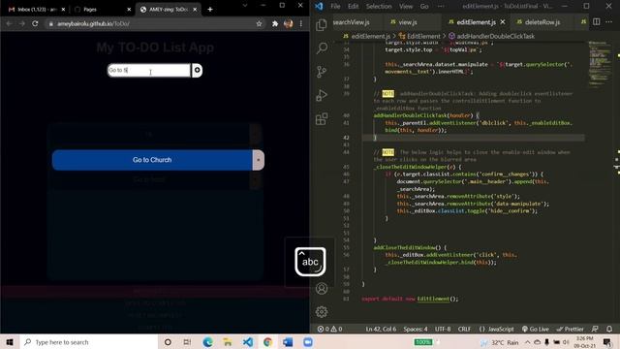The image size is (620, 349).
Task: Open the Explorer icon in VS Code activity bar
Action: click(322, 25)
